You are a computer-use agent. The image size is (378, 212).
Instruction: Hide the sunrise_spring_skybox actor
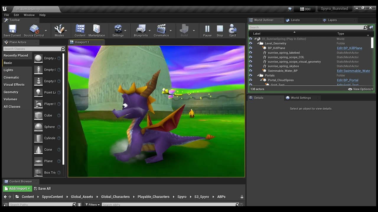tap(250, 66)
